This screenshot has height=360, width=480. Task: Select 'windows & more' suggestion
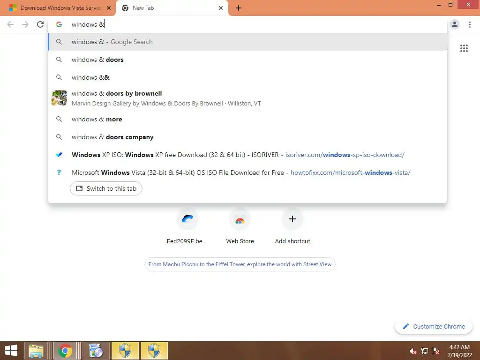(x=247, y=119)
